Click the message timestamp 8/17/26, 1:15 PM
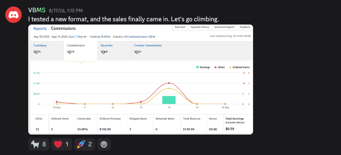 click(x=66, y=11)
